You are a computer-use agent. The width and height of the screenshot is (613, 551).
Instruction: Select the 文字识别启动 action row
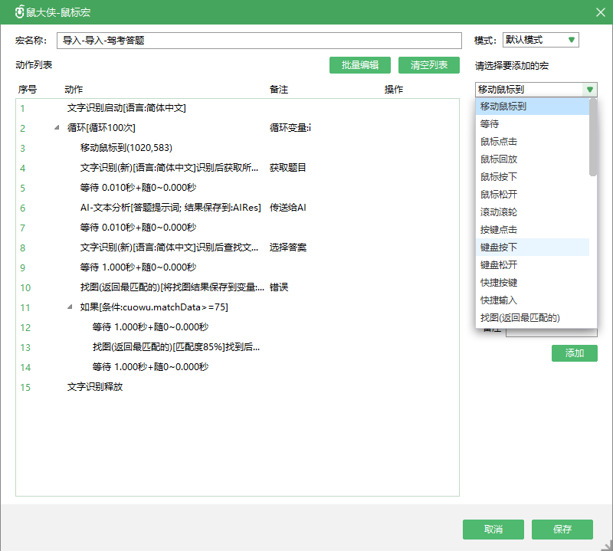(126, 108)
